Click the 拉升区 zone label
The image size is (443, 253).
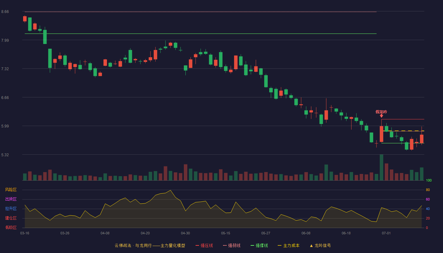coord(11,209)
